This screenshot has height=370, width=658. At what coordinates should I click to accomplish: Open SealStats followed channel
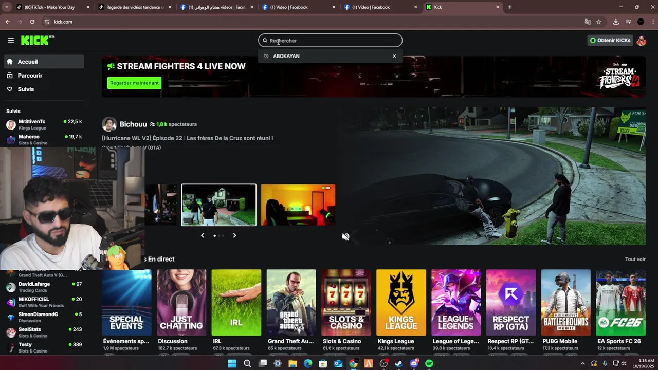(x=44, y=332)
